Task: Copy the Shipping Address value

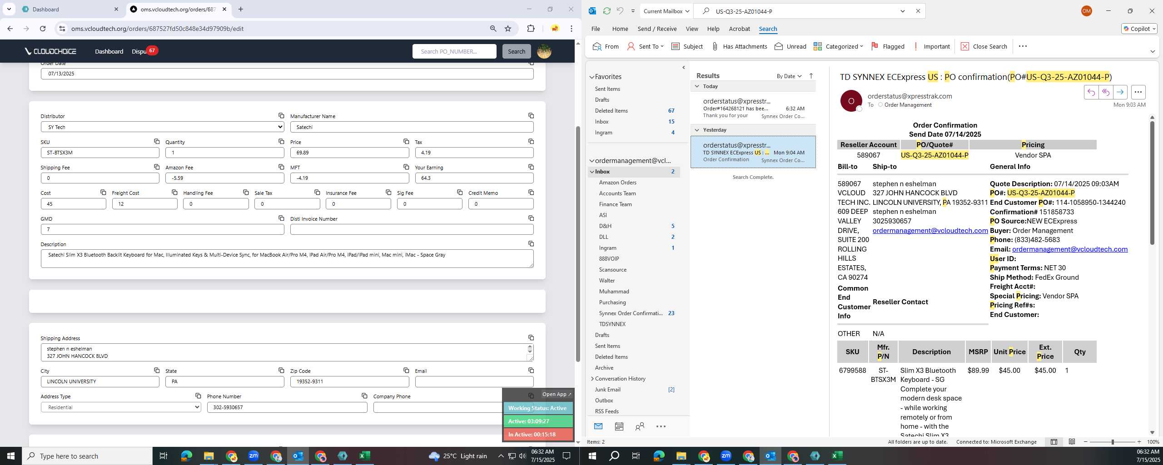Action: point(531,338)
